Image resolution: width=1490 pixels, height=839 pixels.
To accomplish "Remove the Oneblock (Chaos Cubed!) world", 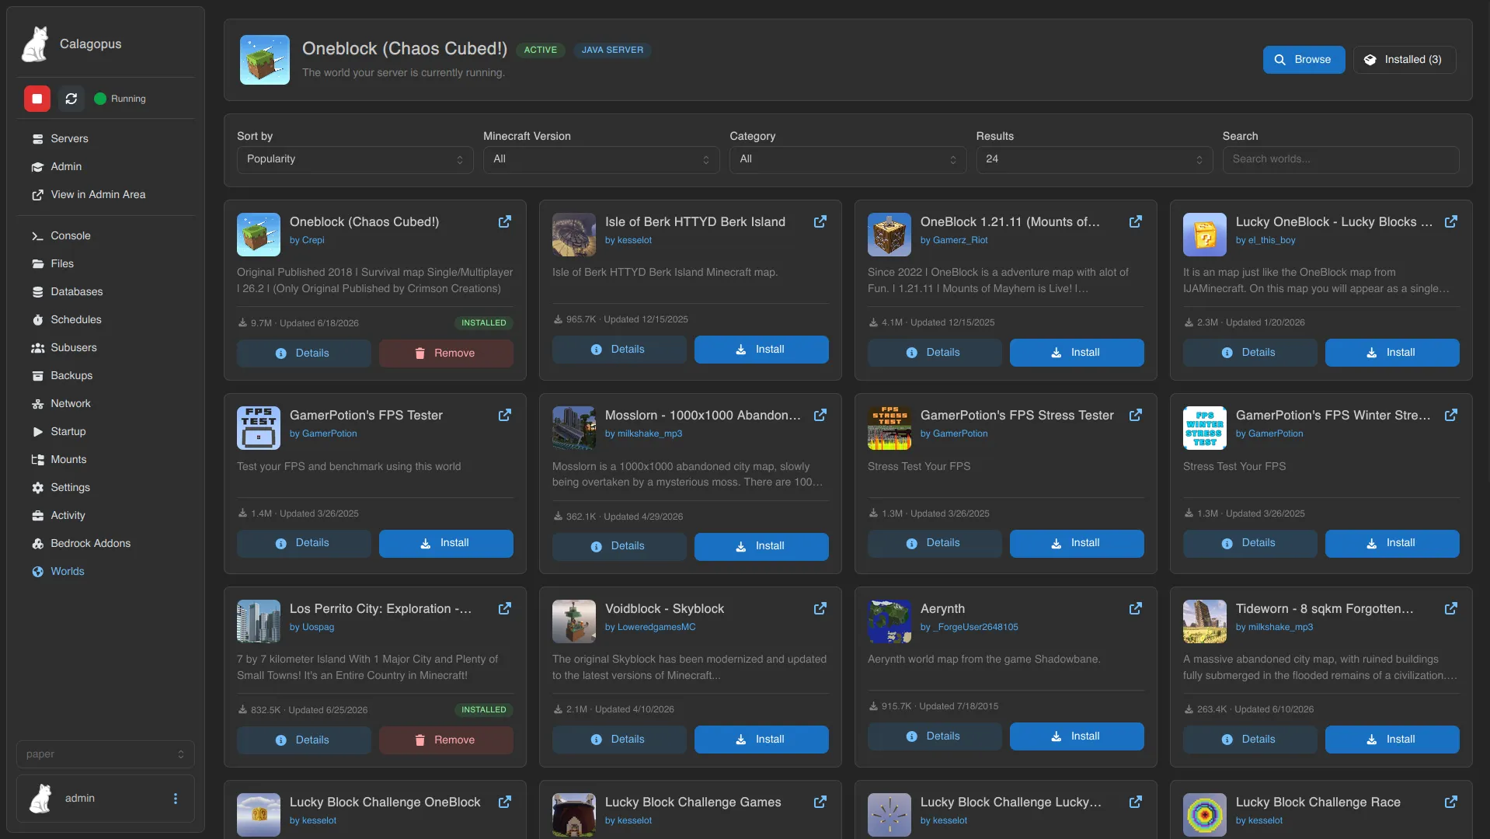I will [x=446, y=353].
